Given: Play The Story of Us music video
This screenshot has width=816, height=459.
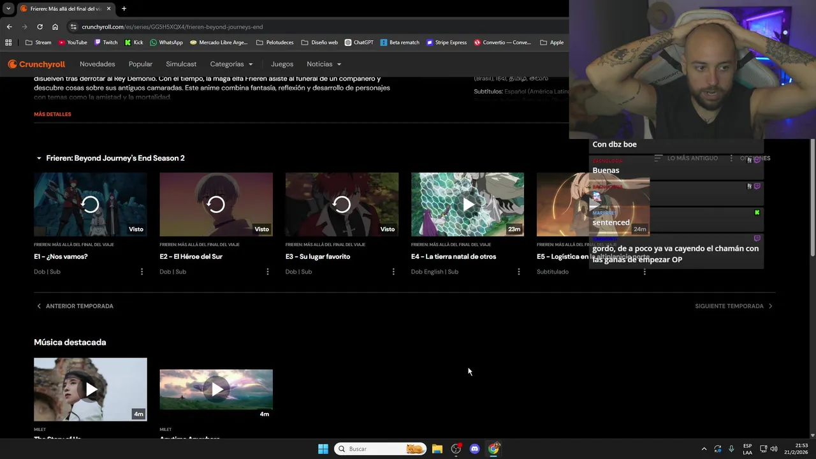Looking at the screenshot, I should 91,390.
